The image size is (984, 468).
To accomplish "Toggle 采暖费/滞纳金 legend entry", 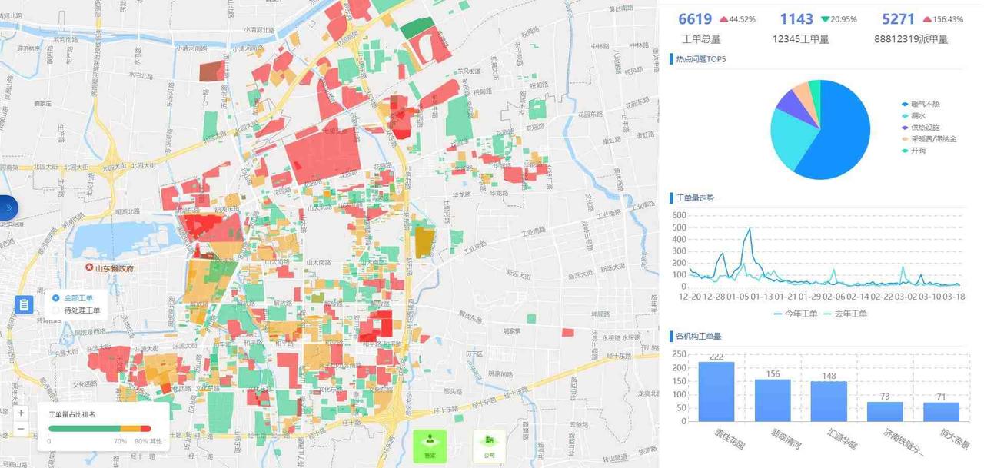I will [x=932, y=139].
